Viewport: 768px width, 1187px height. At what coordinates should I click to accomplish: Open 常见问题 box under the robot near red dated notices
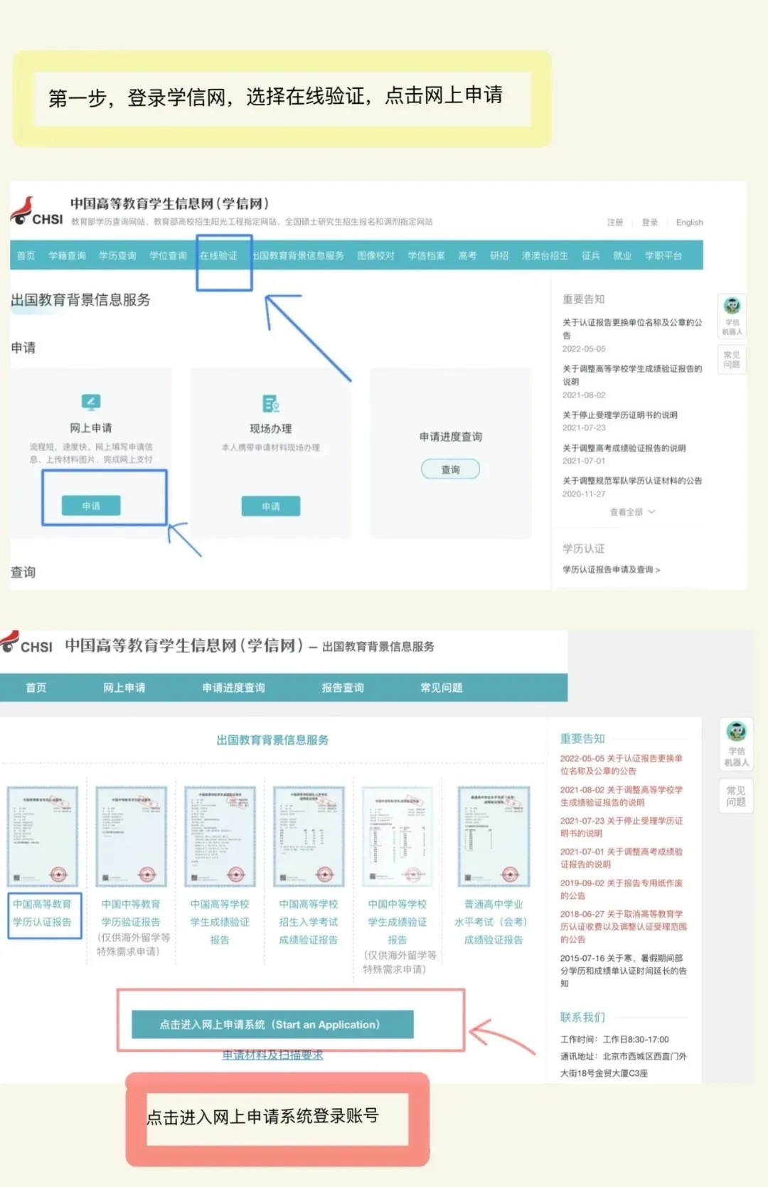tap(736, 796)
